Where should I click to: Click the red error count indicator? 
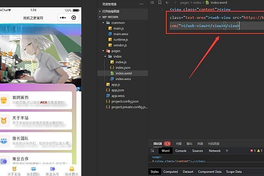pyautogui.click(x=253, y=150)
